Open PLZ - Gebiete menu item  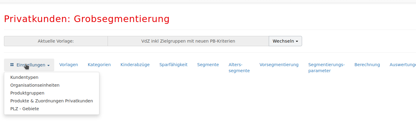click(25, 109)
